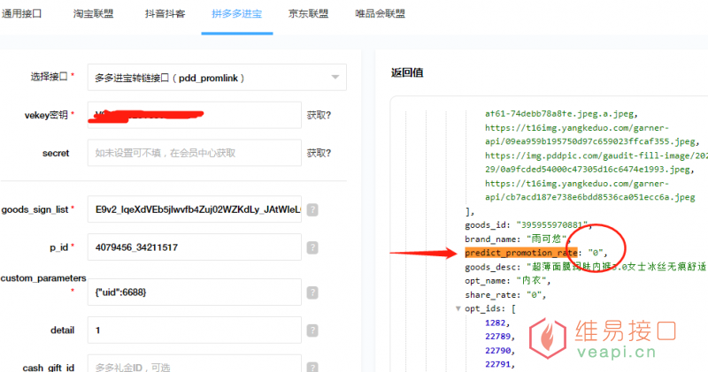
Task: Switch to 淘宝联盟 tab
Action: pyautogui.click(x=94, y=13)
